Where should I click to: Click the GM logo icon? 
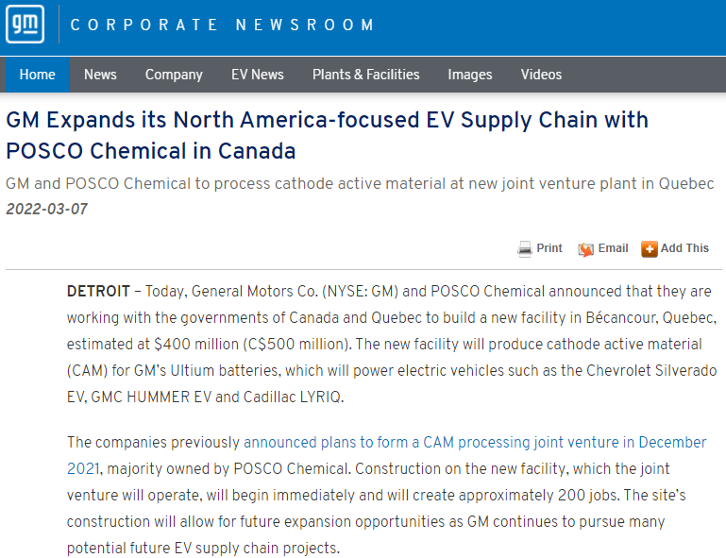pos(25,24)
